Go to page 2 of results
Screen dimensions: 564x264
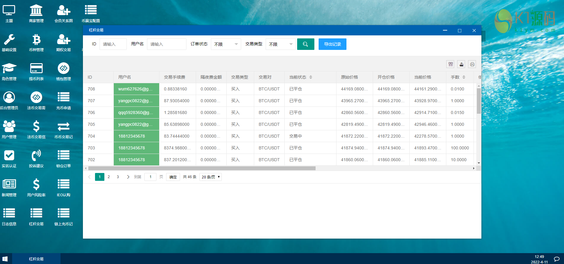(x=109, y=177)
